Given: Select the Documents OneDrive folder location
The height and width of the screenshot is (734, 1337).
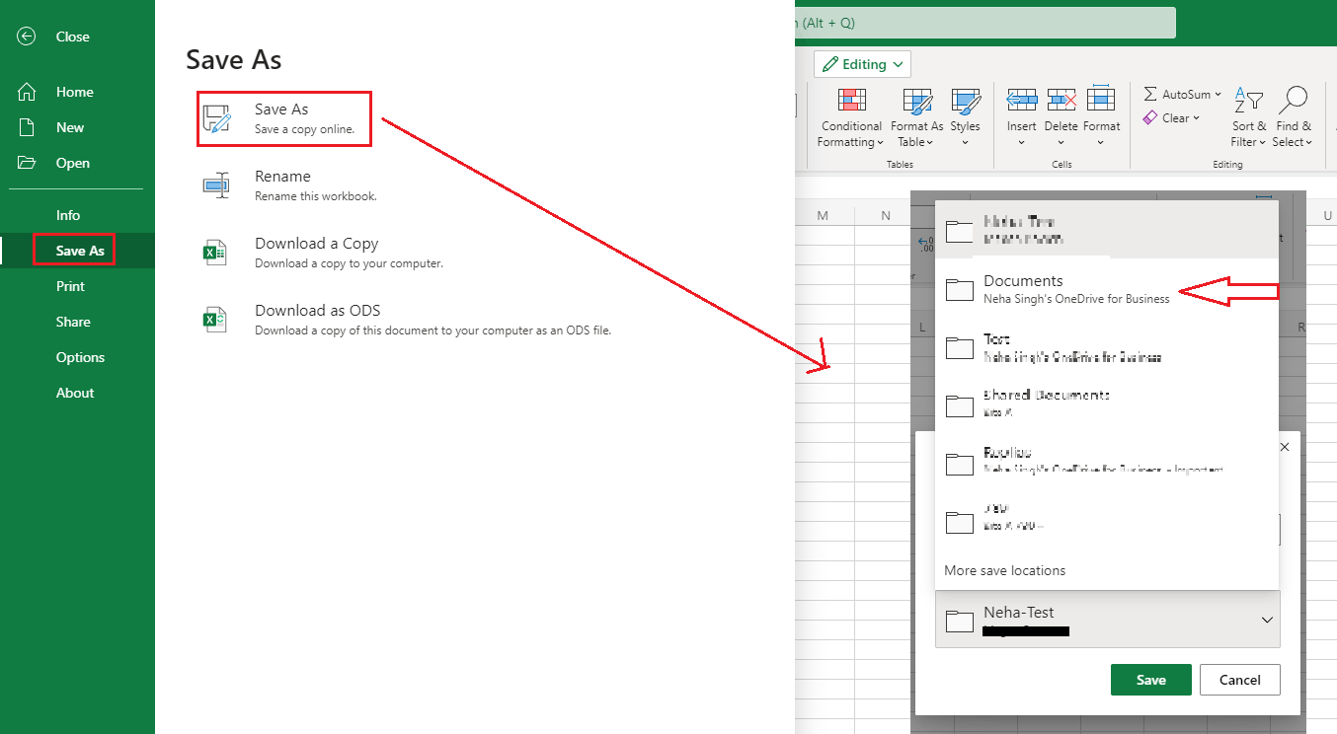Looking at the screenshot, I should [x=1106, y=289].
